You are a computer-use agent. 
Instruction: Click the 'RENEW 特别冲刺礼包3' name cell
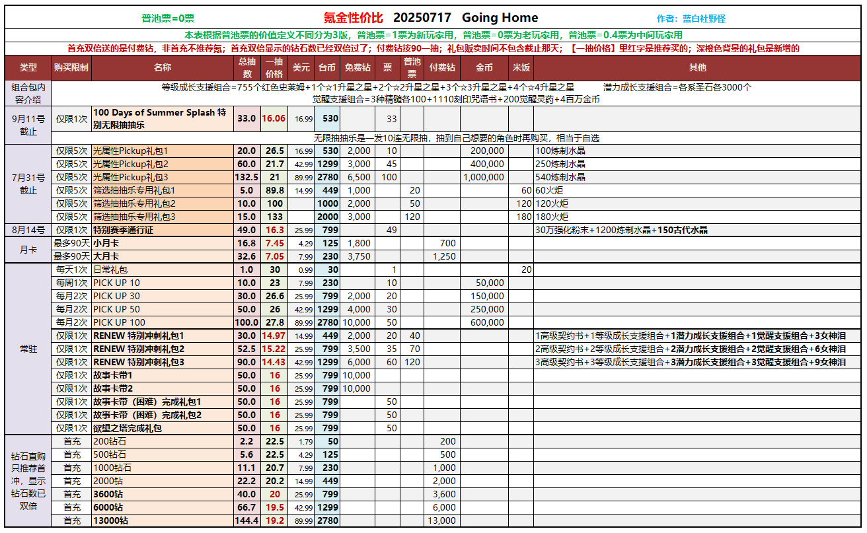[x=163, y=362]
